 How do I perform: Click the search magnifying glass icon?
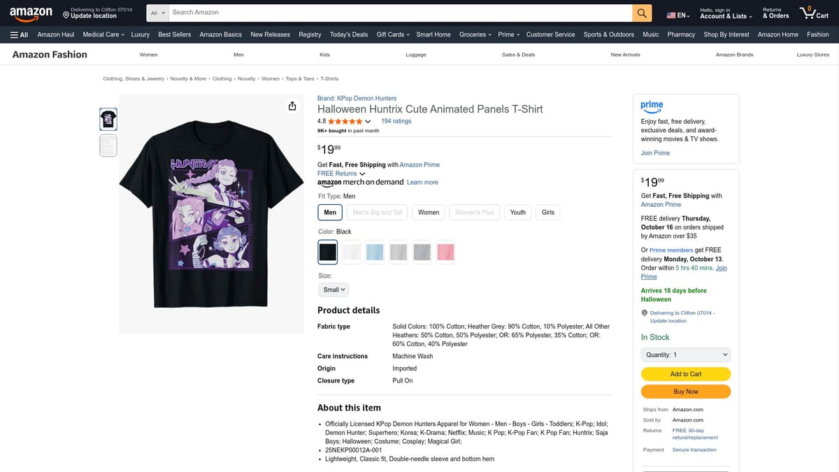coord(642,12)
